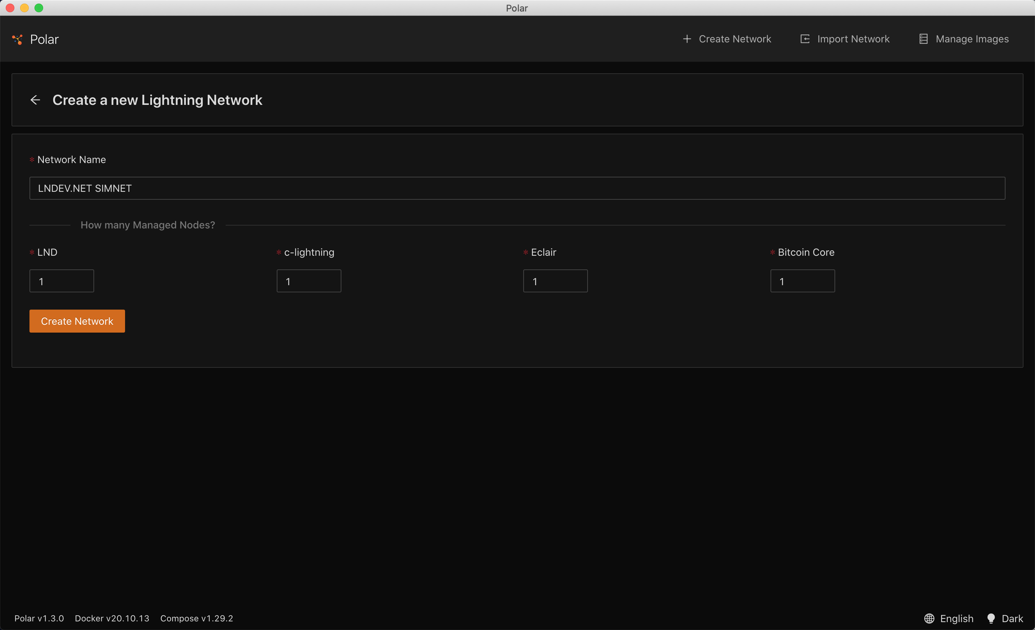Image resolution: width=1035 pixels, height=630 pixels.
Task: Toggle Dark mode theme setting
Action: (1004, 618)
